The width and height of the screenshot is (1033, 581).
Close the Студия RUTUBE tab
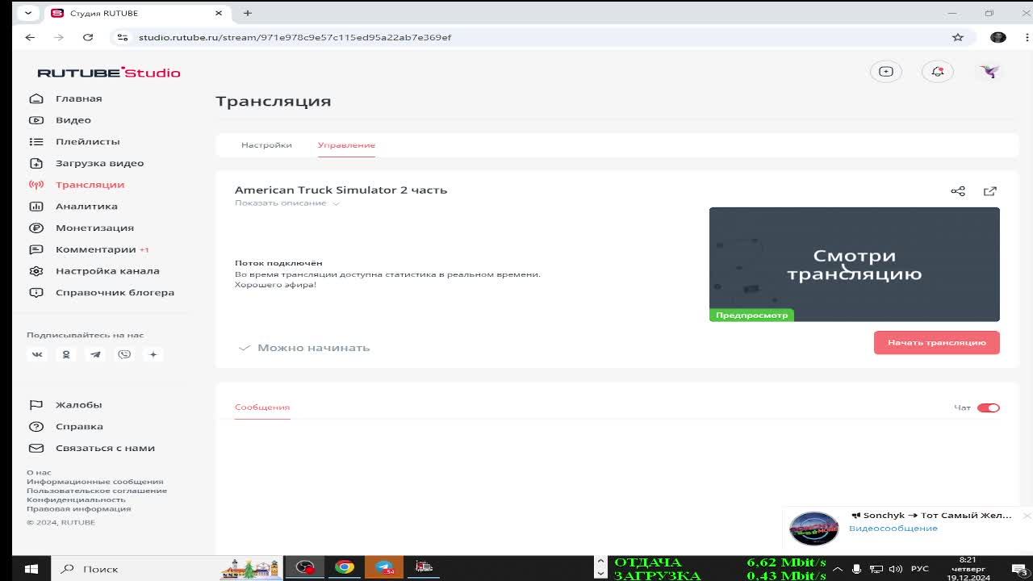219,13
